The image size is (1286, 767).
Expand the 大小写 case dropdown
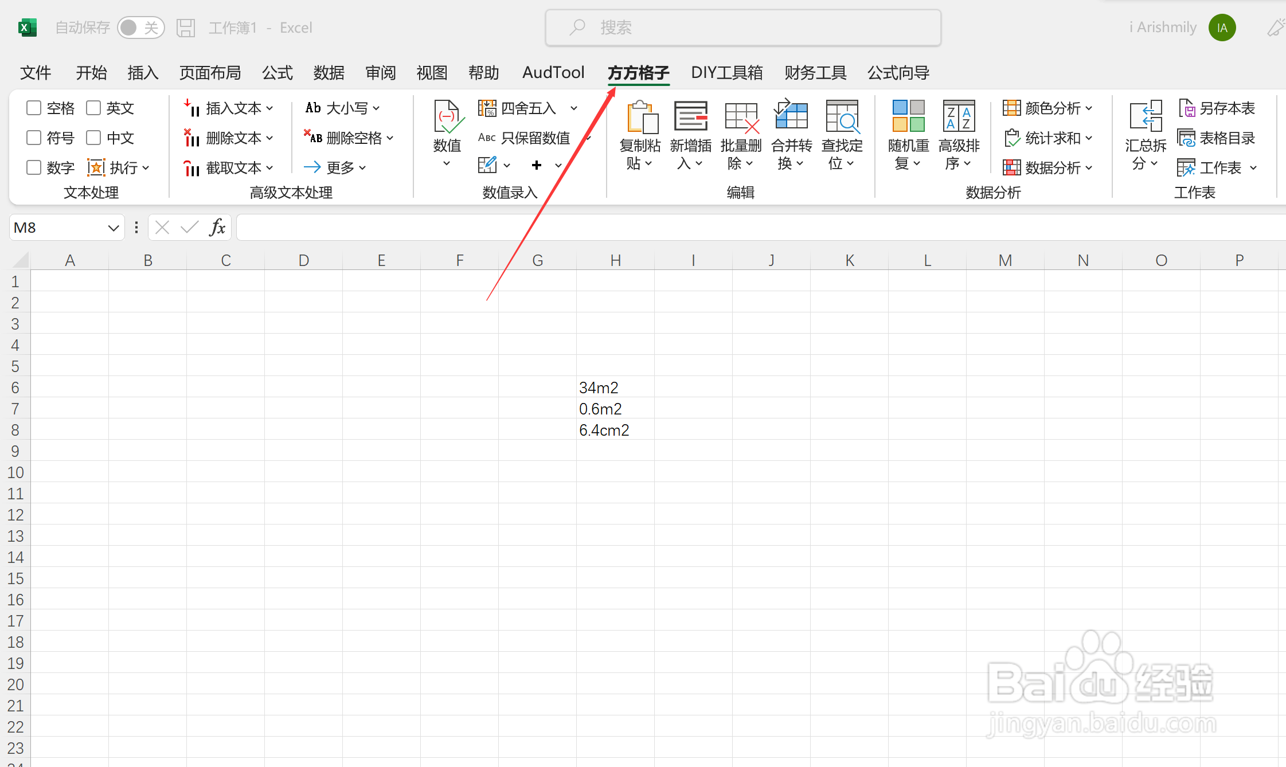(x=376, y=108)
